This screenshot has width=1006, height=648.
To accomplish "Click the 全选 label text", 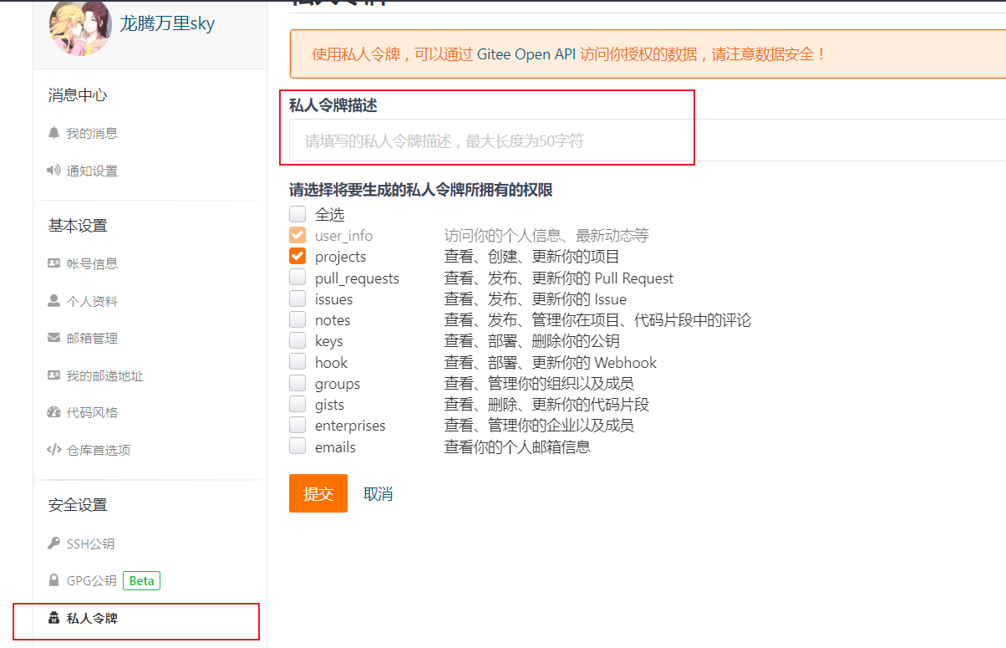I will point(330,215).
